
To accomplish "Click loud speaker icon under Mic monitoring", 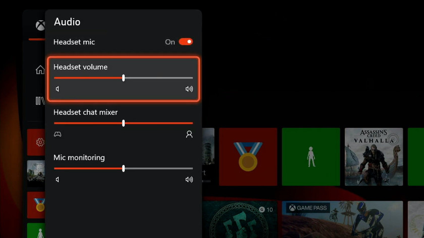I will click(x=189, y=180).
